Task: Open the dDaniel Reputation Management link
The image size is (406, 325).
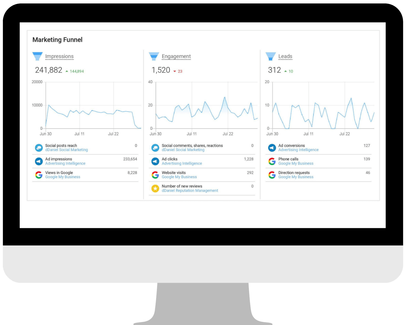Action: click(190, 190)
